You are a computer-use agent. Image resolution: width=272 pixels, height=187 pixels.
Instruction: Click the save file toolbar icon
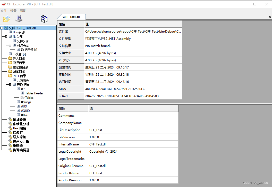coord(19,18)
